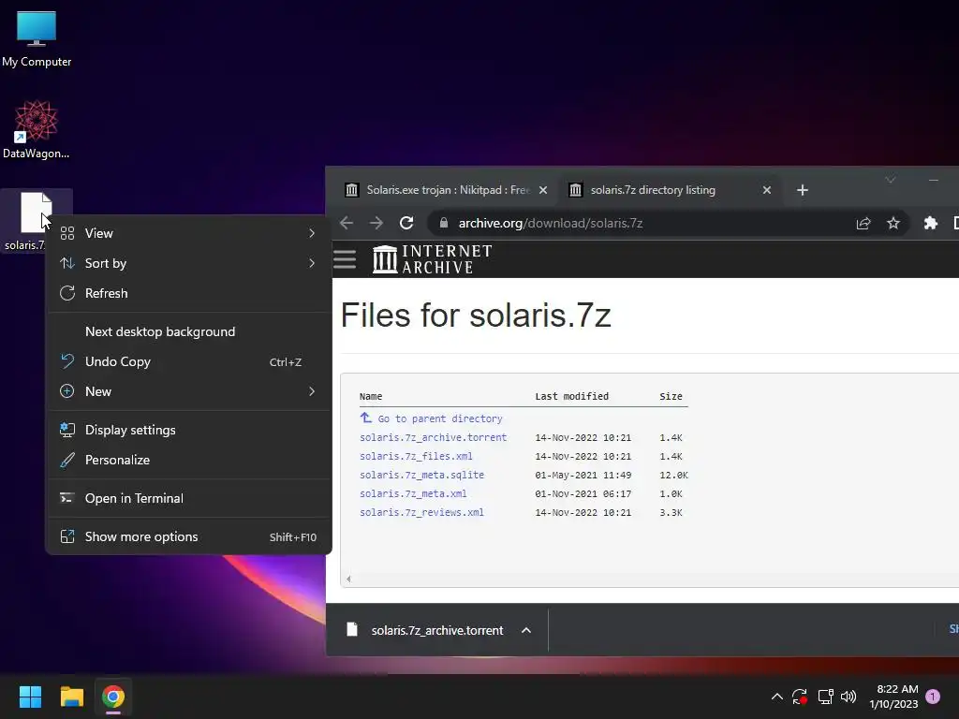Select Next desktop background

click(189, 331)
